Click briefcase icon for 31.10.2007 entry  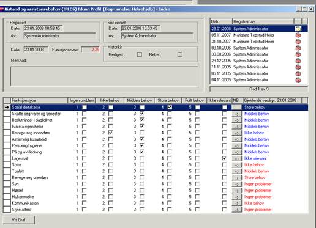click(298, 42)
